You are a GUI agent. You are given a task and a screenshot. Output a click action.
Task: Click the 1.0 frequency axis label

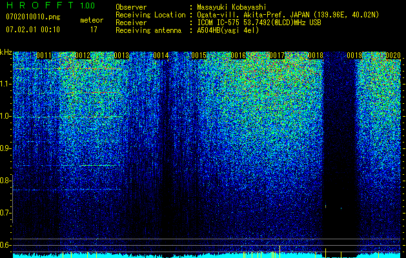click(x=5, y=116)
